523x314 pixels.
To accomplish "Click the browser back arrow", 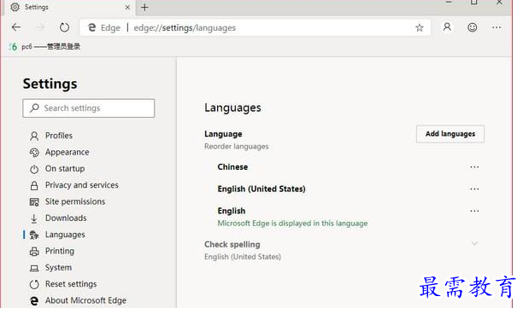I will (x=16, y=27).
